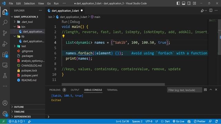Screen dimensions: 221x124
Task: Open the Manage gear settings icon
Action: pyautogui.click(x=5, y=114)
